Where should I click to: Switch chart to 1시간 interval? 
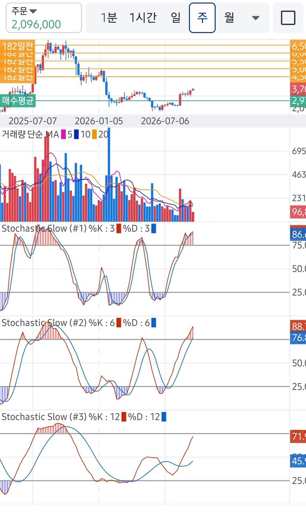pos(143,18)
